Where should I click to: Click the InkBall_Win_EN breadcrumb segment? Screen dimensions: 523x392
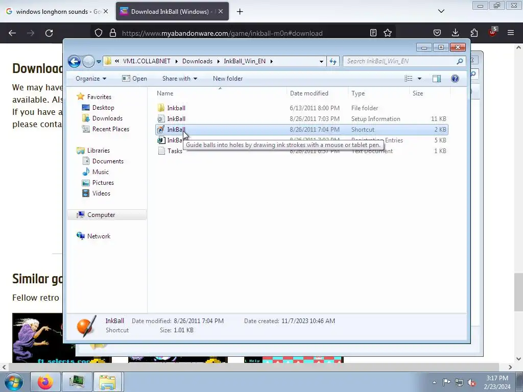click(x=245, y=61)
